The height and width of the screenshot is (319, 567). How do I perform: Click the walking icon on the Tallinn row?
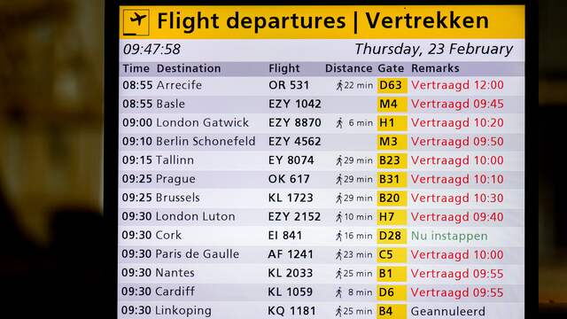tap(339, 160)
